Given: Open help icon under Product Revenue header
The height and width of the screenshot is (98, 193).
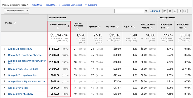Looking at the screenshot, I should pos(58,28).
